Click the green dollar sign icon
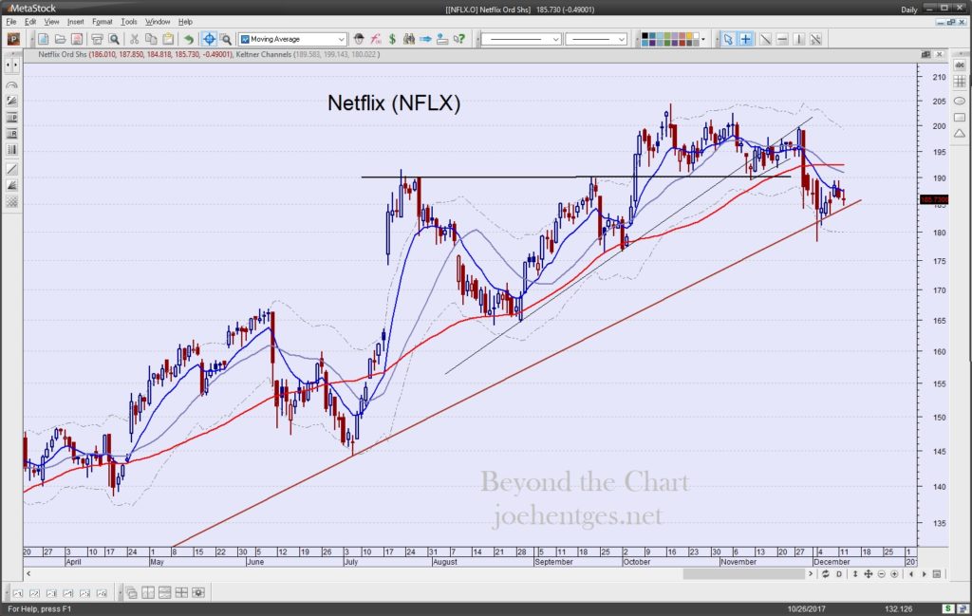 392,39
